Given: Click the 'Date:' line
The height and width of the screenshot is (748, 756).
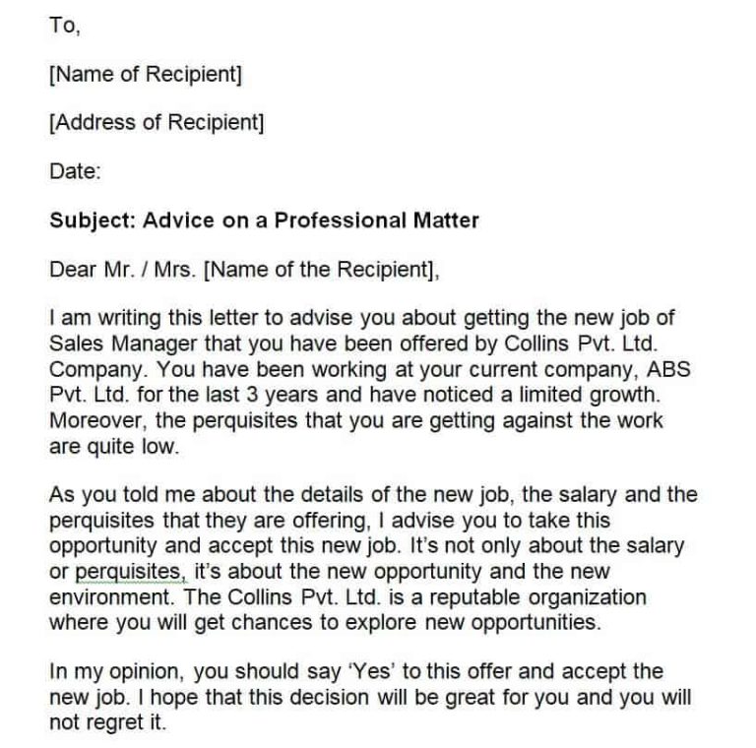Looking at the screenshot, I should coord(75,171).
